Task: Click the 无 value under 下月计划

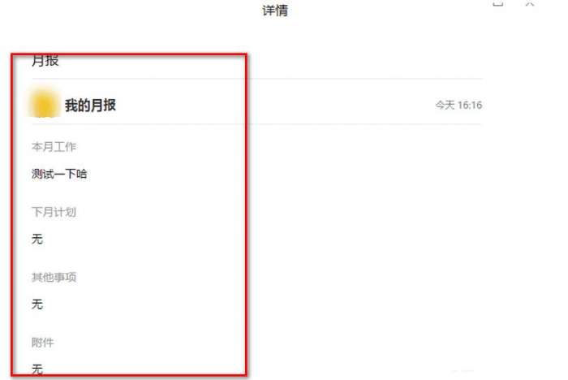Action: click(x=37, y=239)
